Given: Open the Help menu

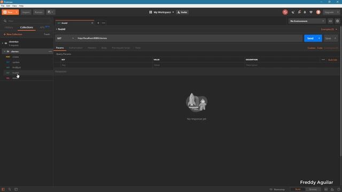Looking at the screenshot, I should pyautogui.click(x=21, y=6).
